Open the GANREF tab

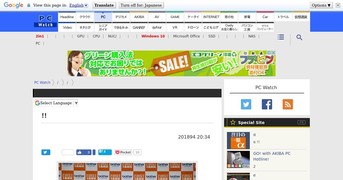[x=139, y=27]
